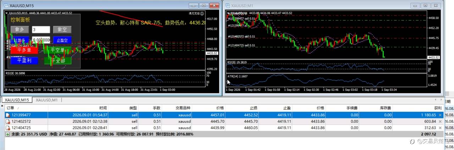Viewport: 454px width, 150px height.
Task: Click the small triangle menu on M15 chart
Action: (6, 13)
